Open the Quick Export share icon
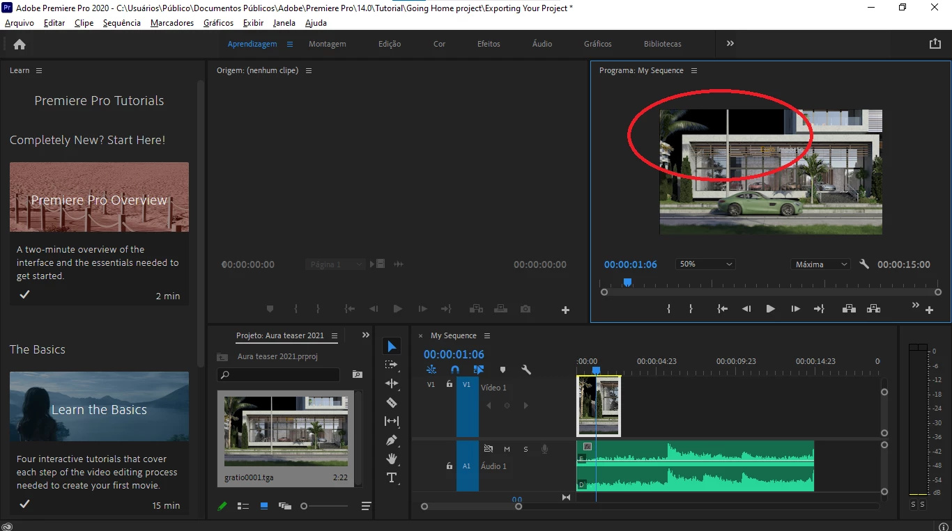The image size is (952, 531). pos(935,43)
